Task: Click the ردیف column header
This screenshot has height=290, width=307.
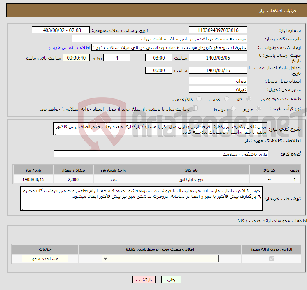Action: pos(295,170)
